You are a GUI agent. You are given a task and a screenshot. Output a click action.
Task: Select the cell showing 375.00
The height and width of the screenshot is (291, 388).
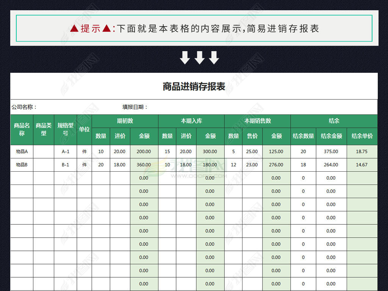(331, 152)
